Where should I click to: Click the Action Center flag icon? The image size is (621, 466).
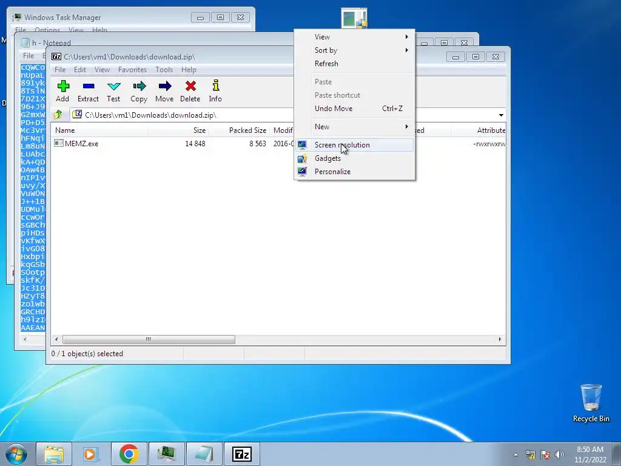click(x=545, y=454)
